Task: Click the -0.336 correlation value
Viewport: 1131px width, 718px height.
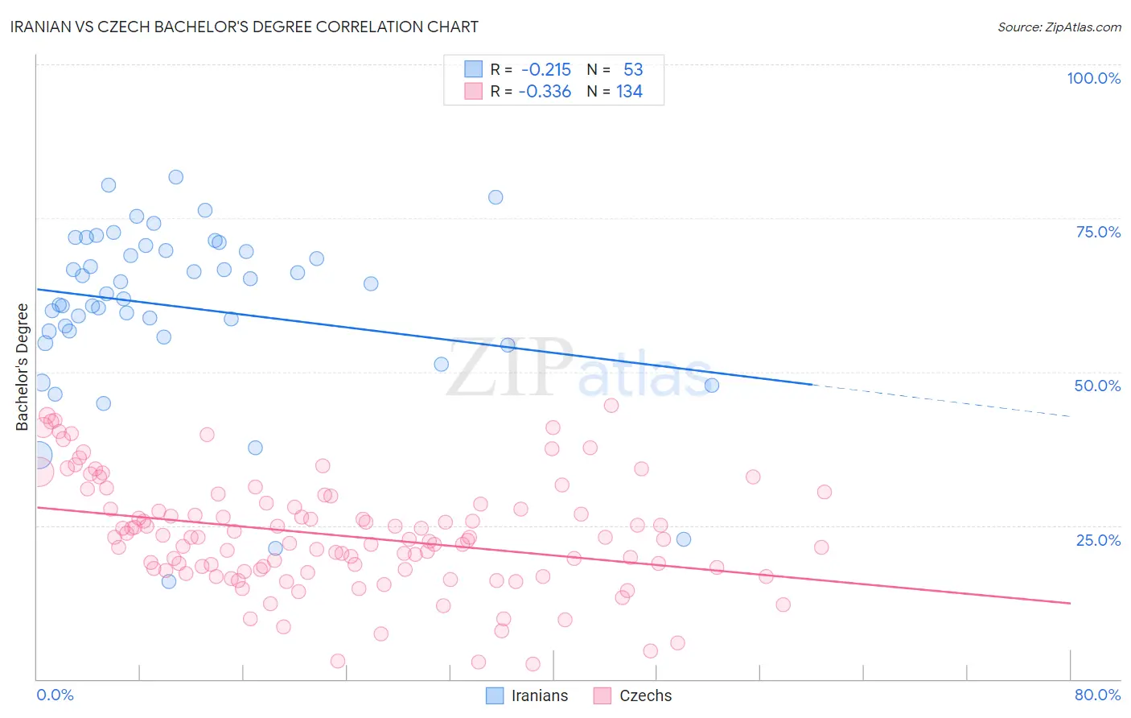Action: point(545,91)
